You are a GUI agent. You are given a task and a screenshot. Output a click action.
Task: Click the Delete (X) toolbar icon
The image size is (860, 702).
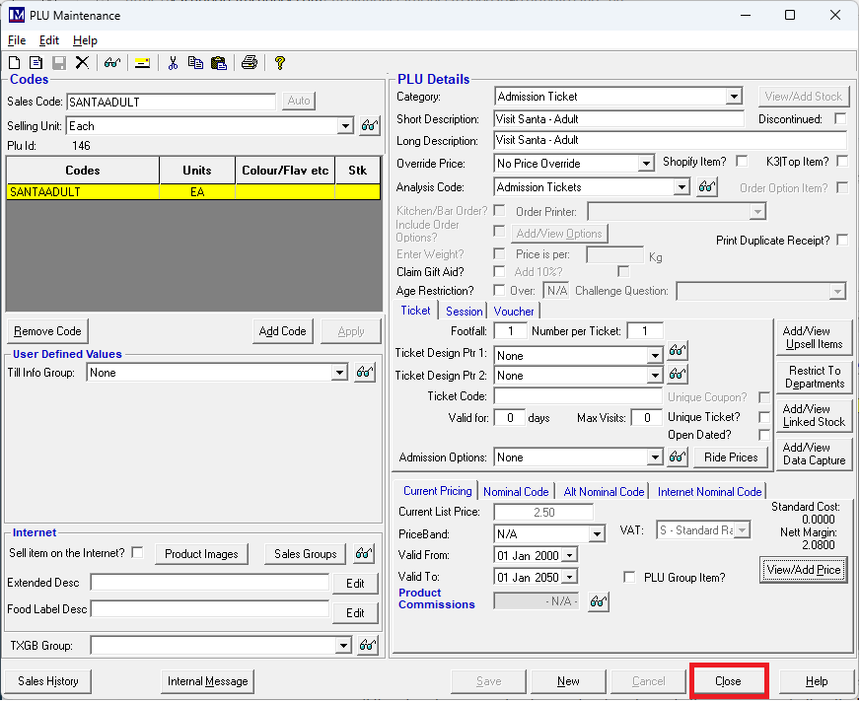point(82,63)
